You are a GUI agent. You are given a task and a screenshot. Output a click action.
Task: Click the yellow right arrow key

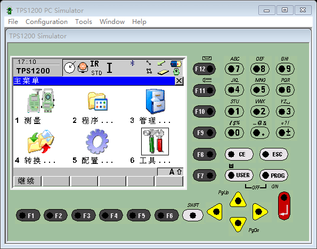coord(259,212)
